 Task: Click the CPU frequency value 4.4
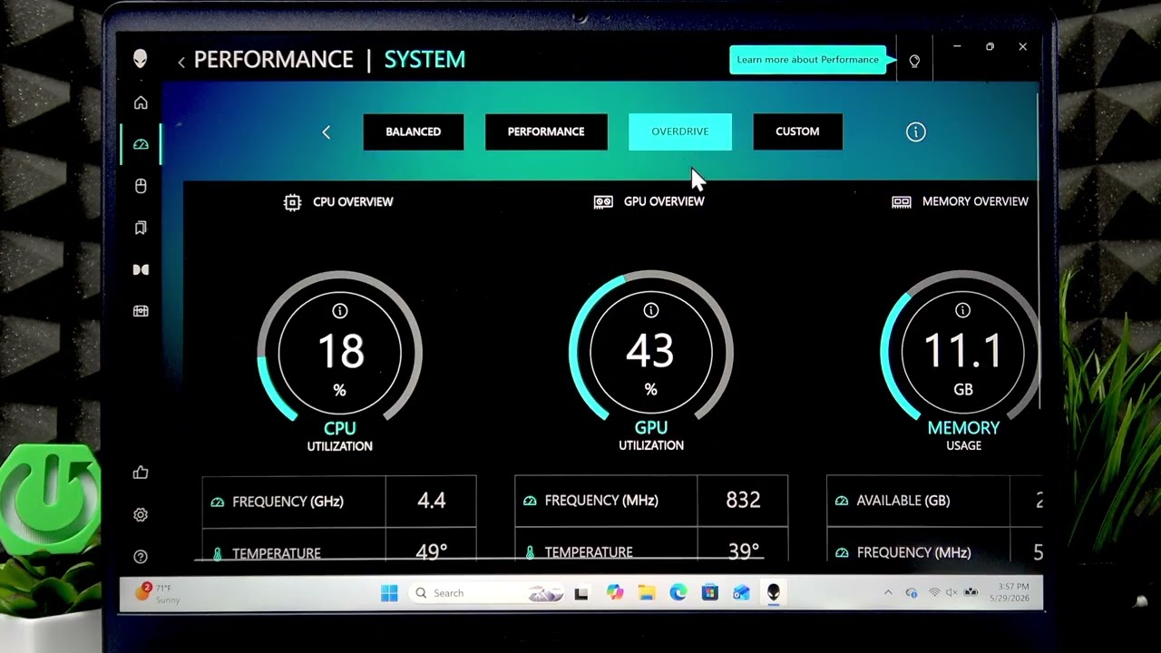click(x=432, y=502)
